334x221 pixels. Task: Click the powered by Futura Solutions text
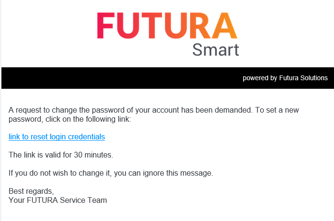[285, 78]
